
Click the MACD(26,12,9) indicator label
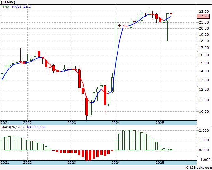[12, 127]
